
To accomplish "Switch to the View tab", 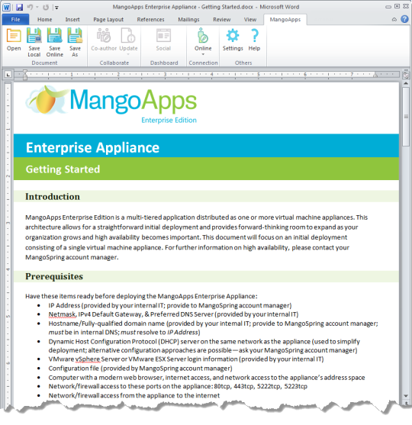I will coord(250,20).
